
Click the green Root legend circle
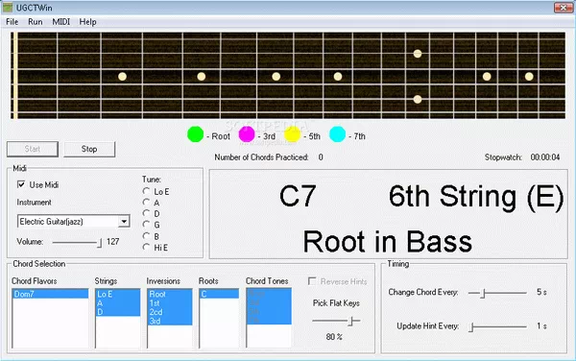pos(196,134)
